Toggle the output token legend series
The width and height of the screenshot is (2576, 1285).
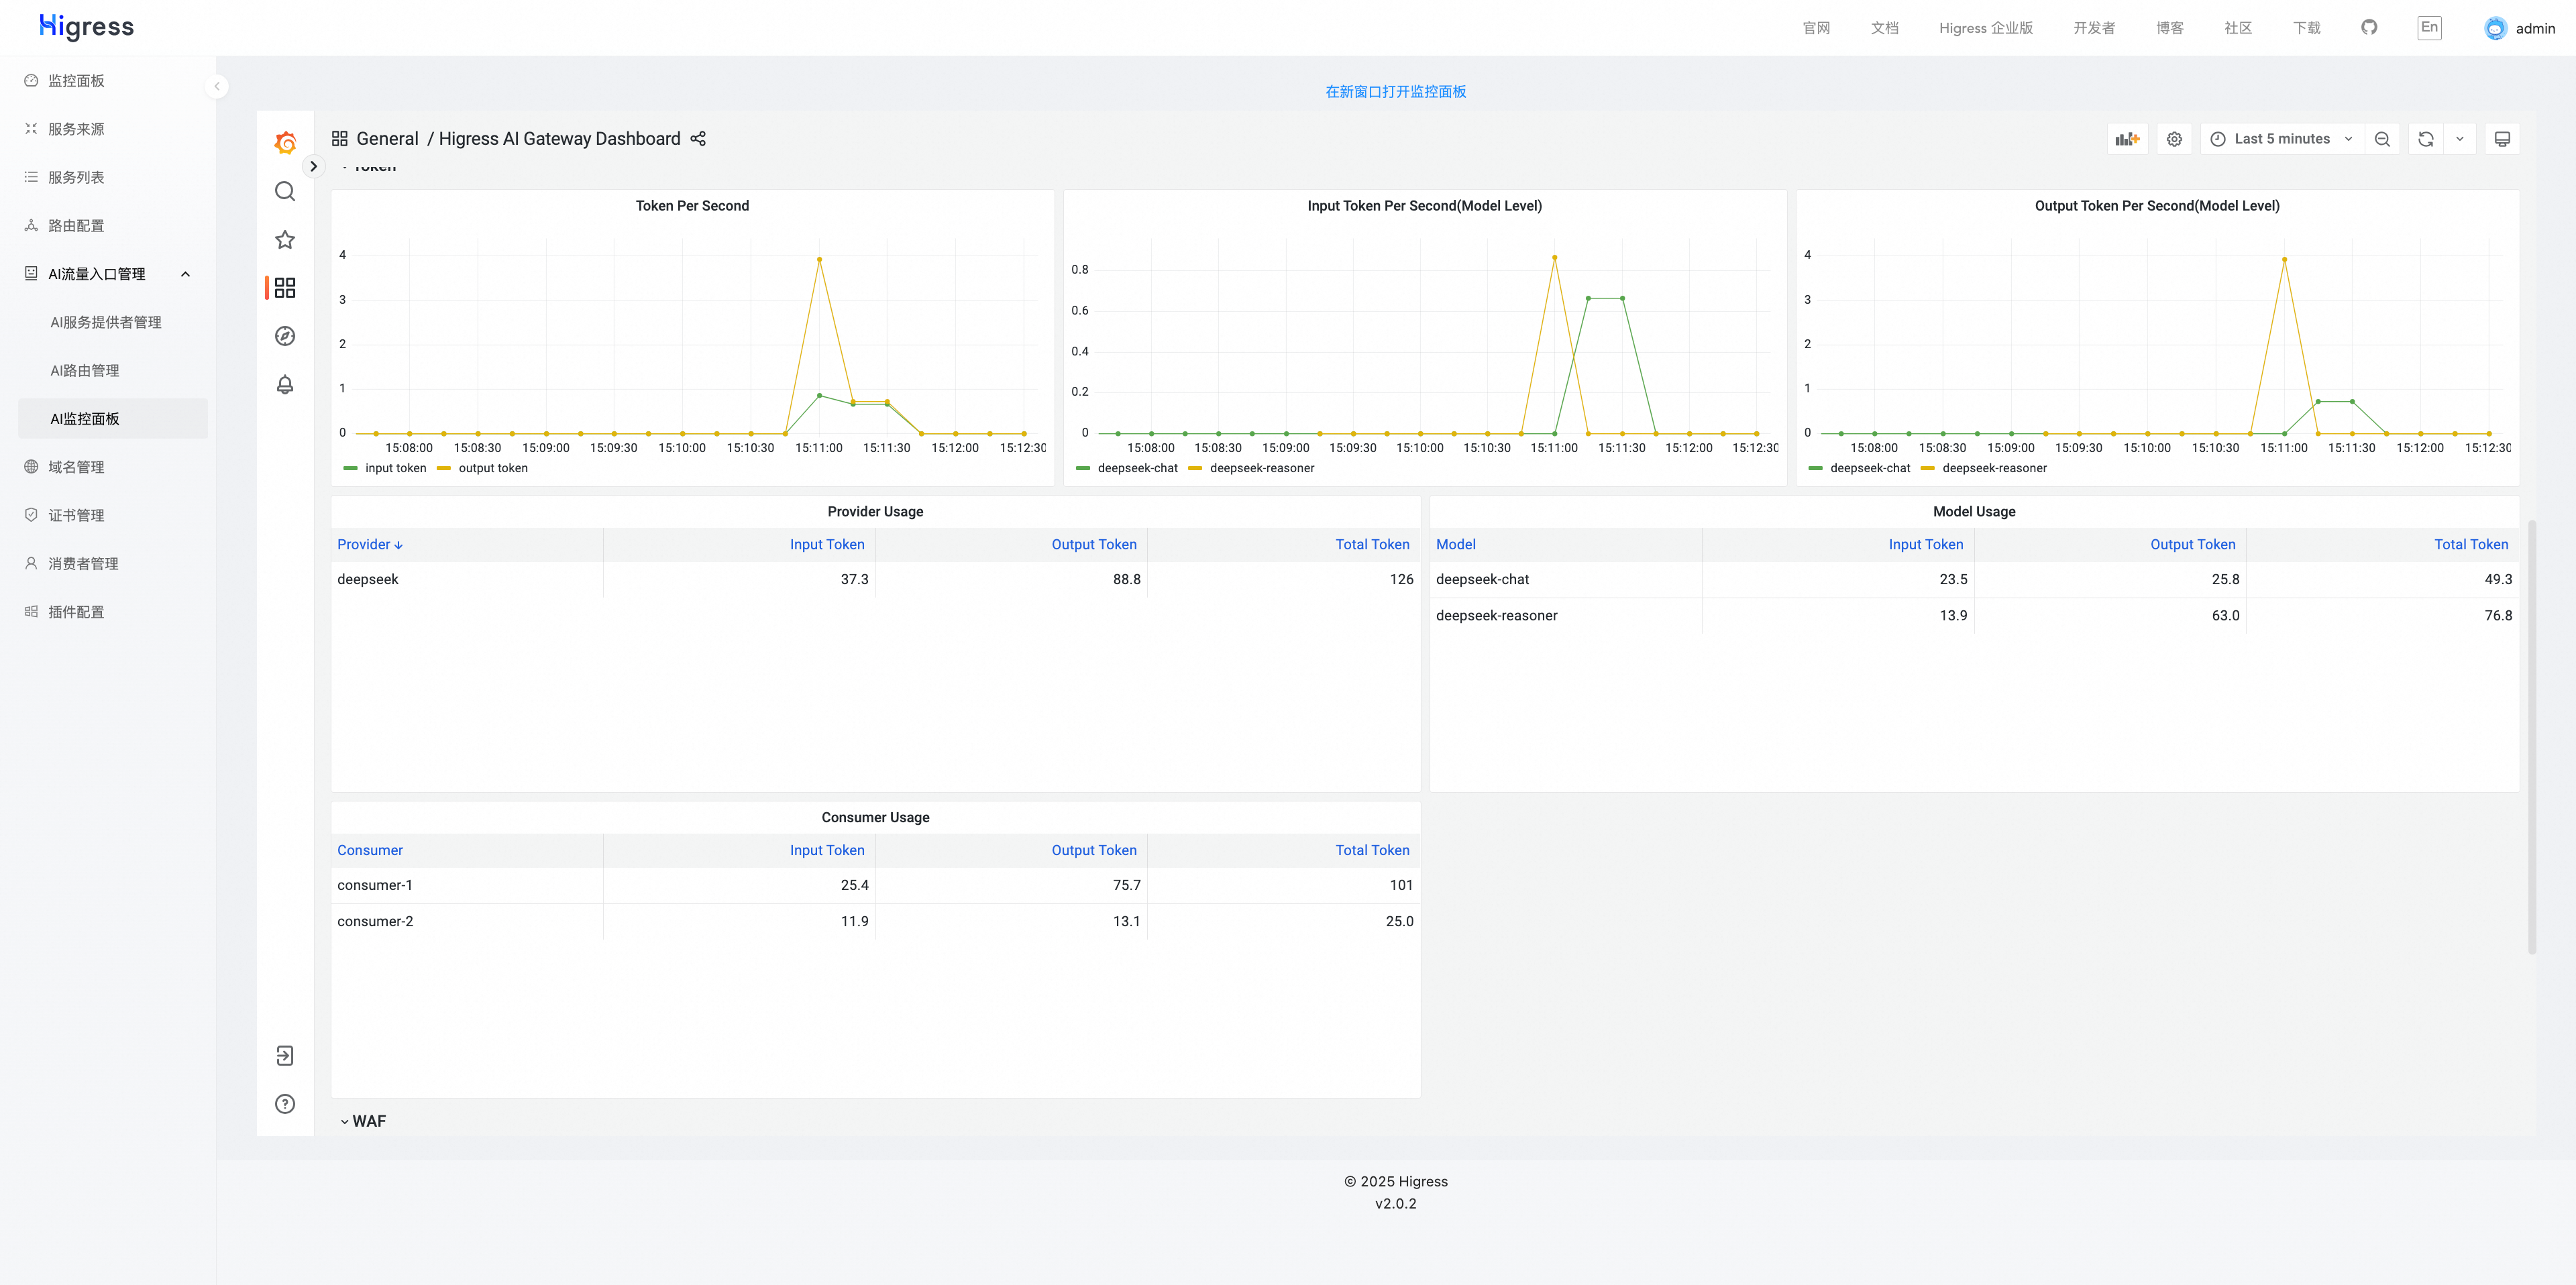click(x=492, y=468)
